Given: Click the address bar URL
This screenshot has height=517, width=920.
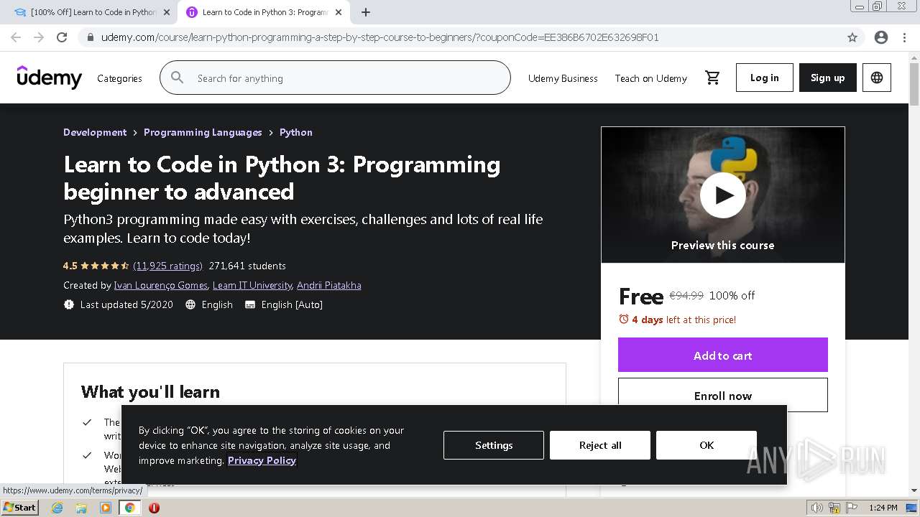Looking at the screenshot, I should 379,37.
